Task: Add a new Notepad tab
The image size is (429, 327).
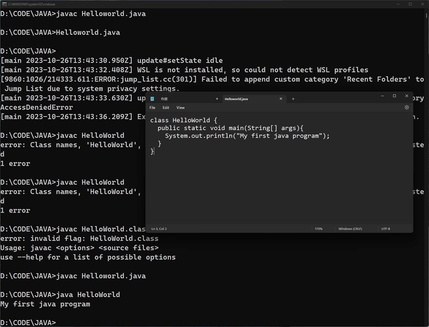Action: coord(293,99)
